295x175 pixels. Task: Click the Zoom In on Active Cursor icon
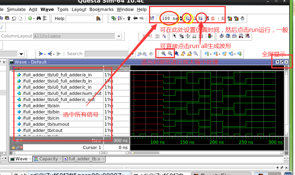tap(183, 54)
